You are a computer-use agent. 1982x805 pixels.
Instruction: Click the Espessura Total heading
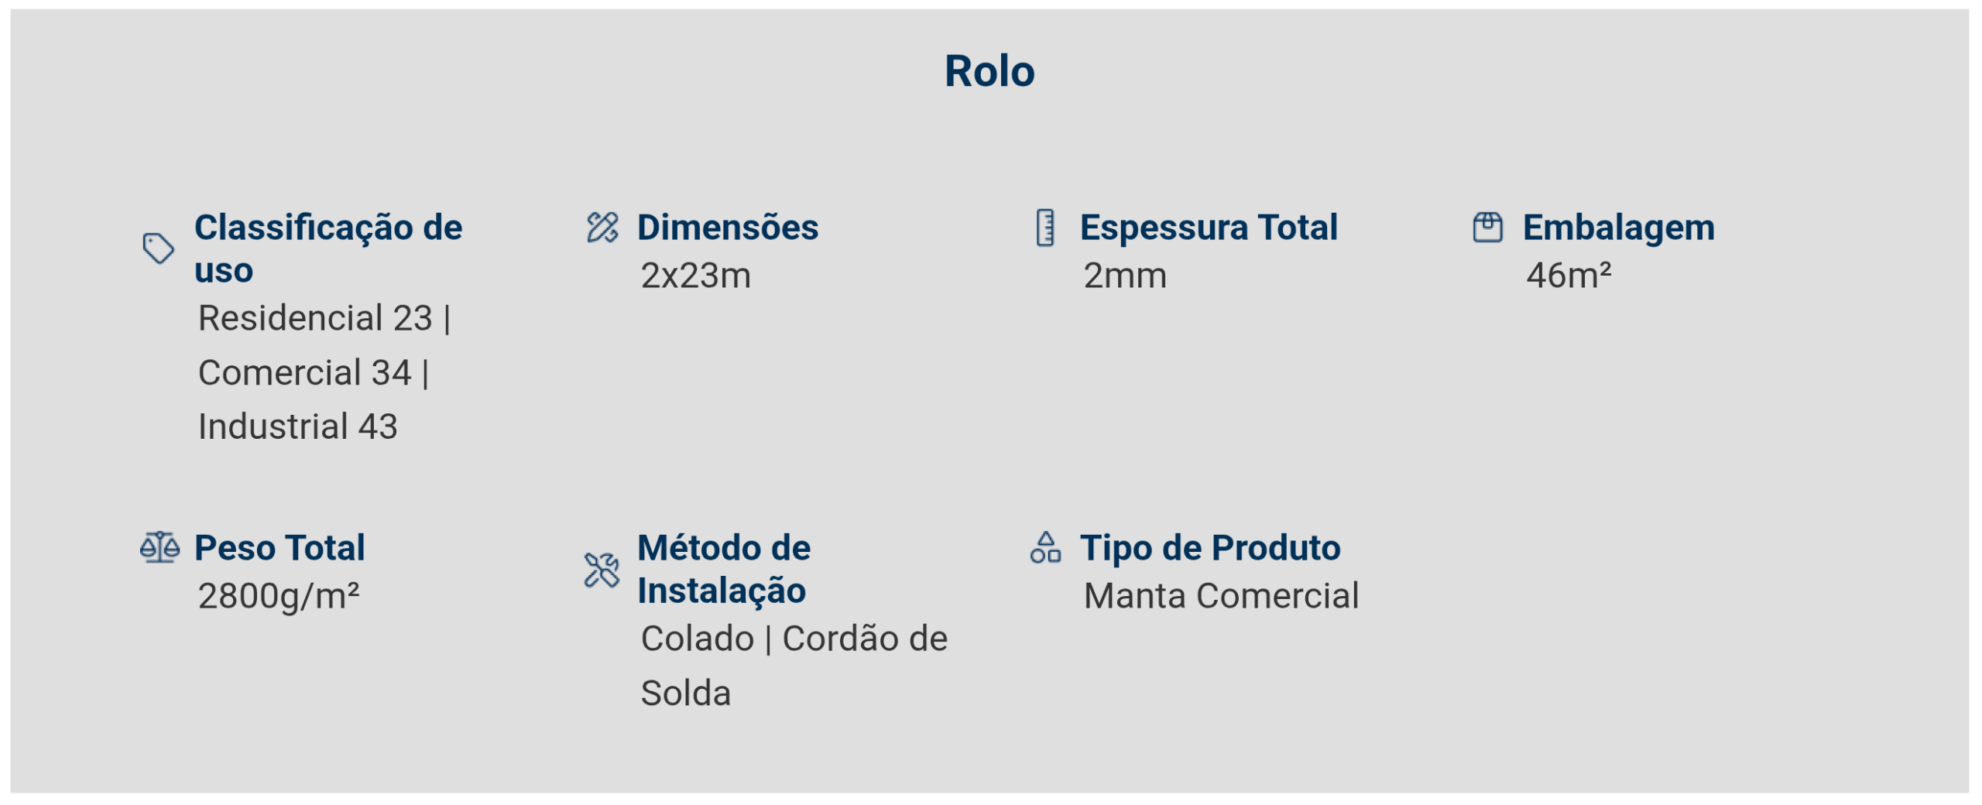[x=1209, y=228]
